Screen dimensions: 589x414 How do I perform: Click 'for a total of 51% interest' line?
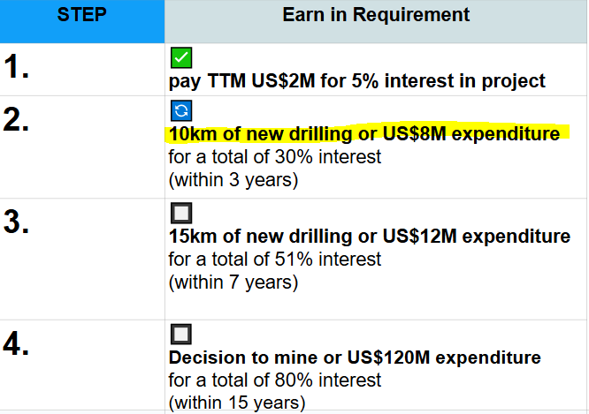click(275, 260)
